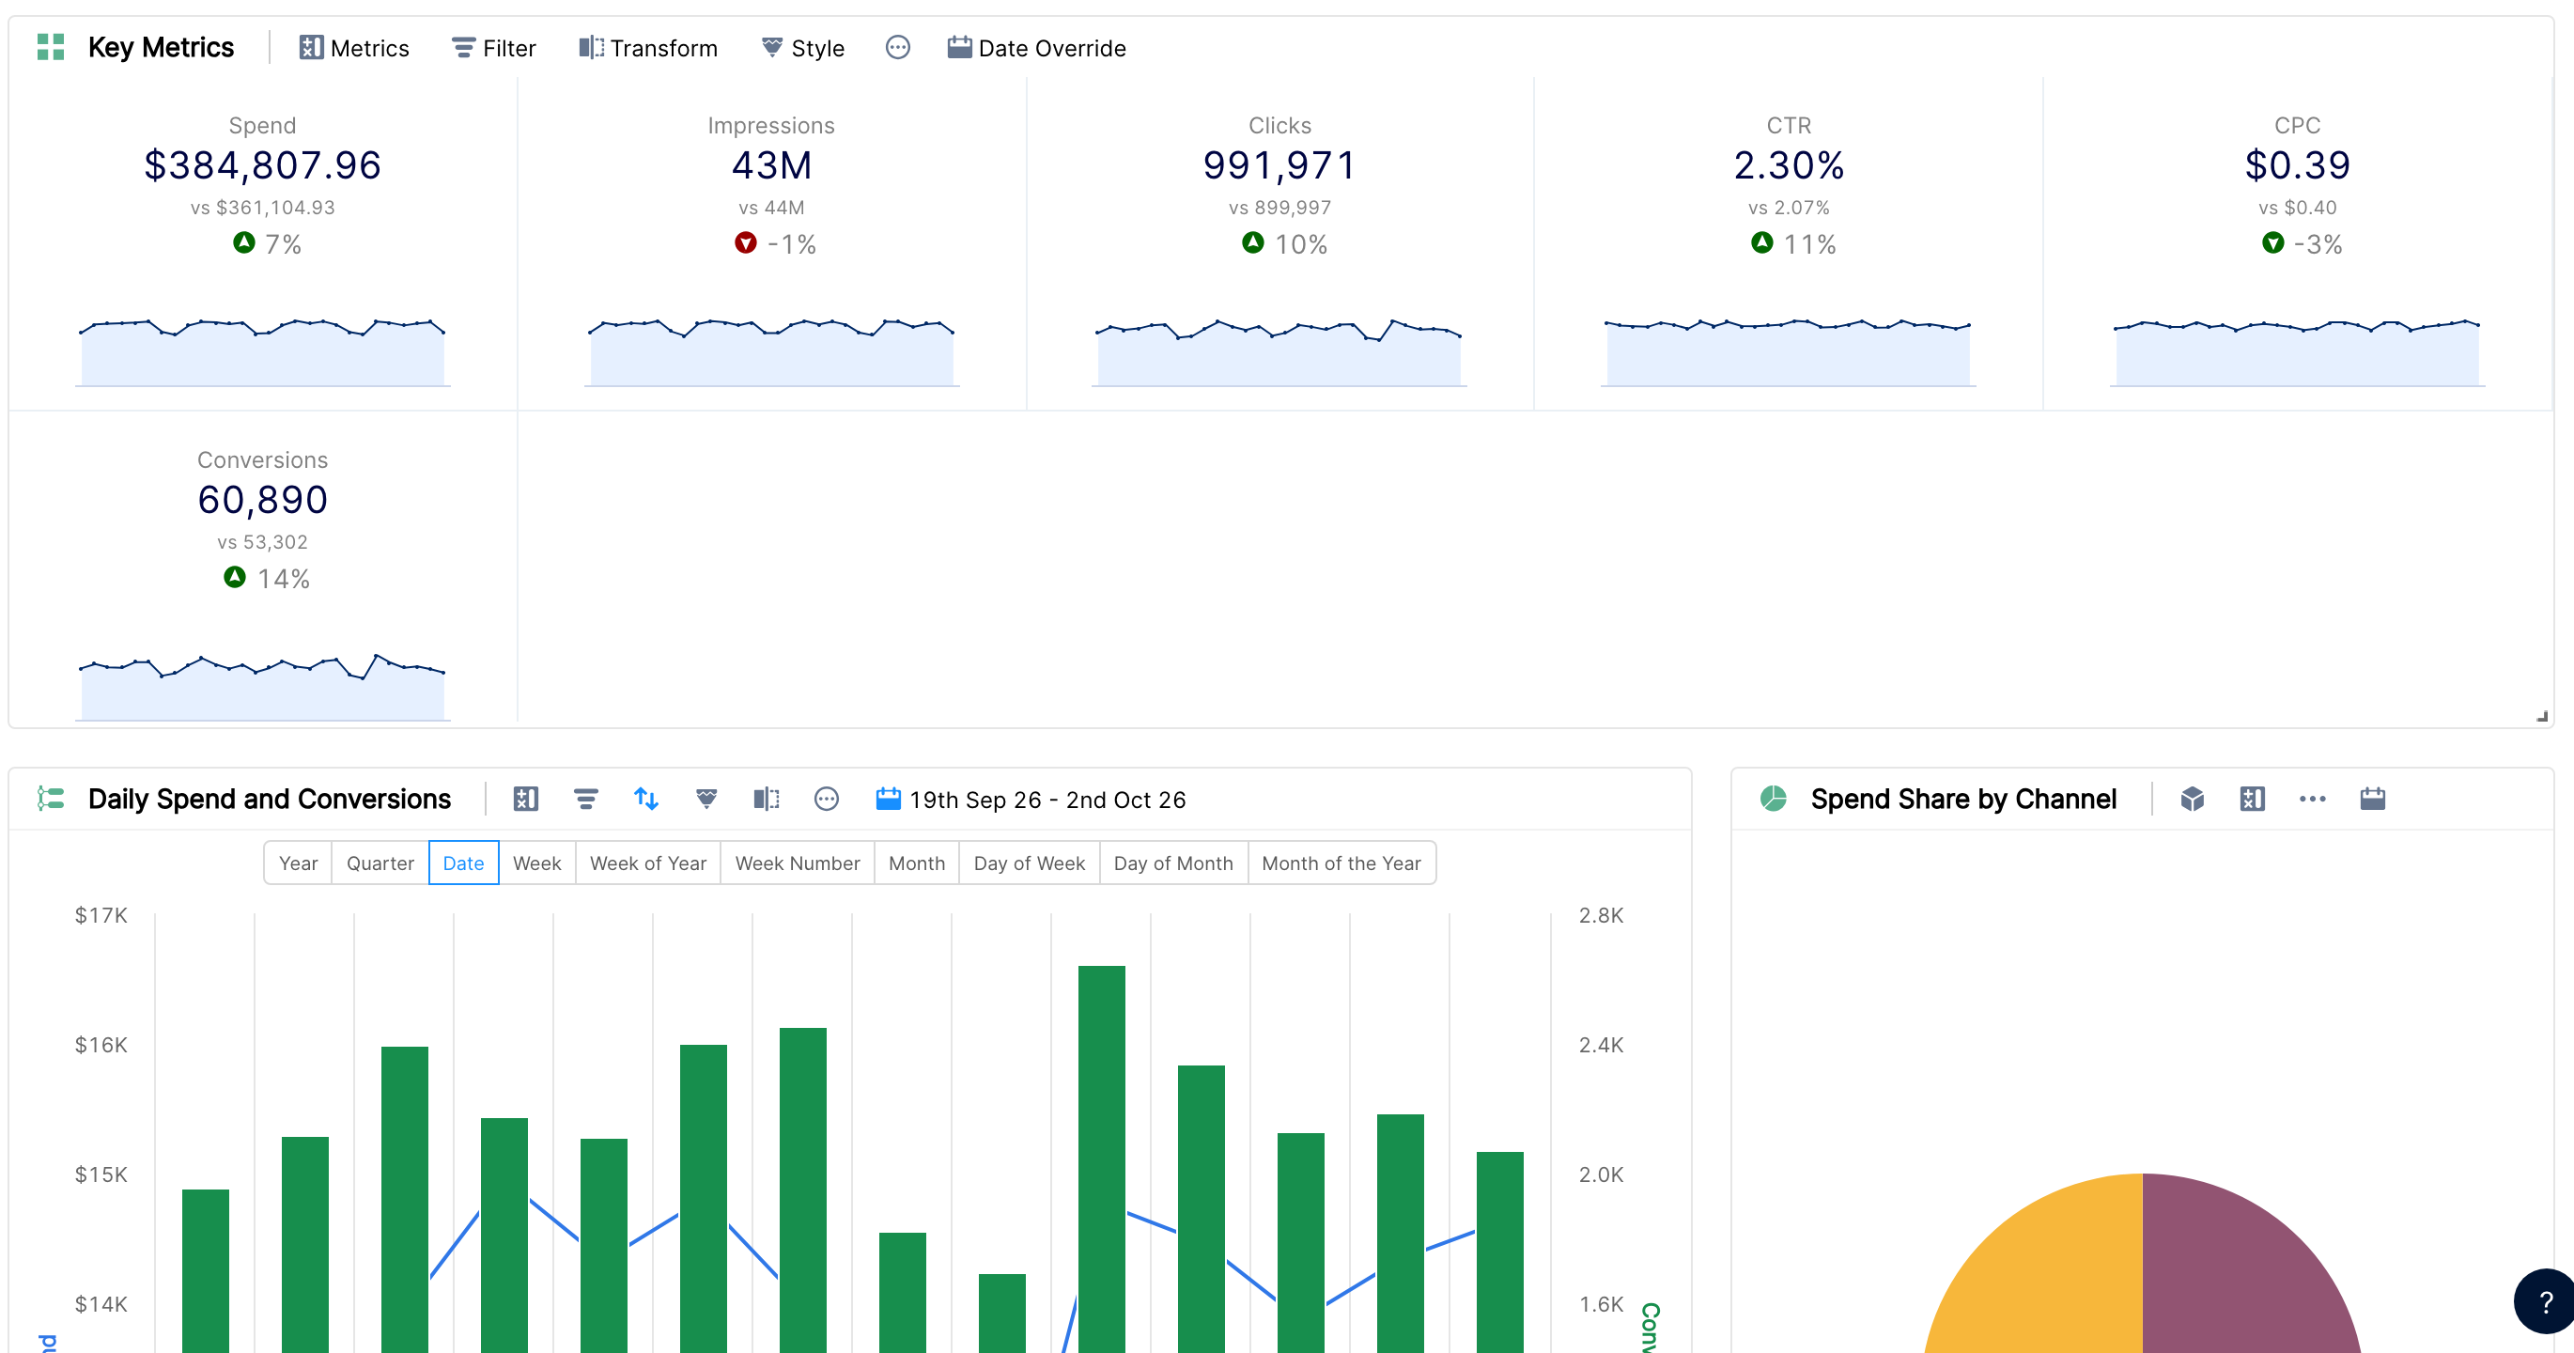This screenshot has height=1353, width=2574.
Task: Open the Metrics settings in Key Metrics
Action: pyautogui.click(x=354, y=48)
